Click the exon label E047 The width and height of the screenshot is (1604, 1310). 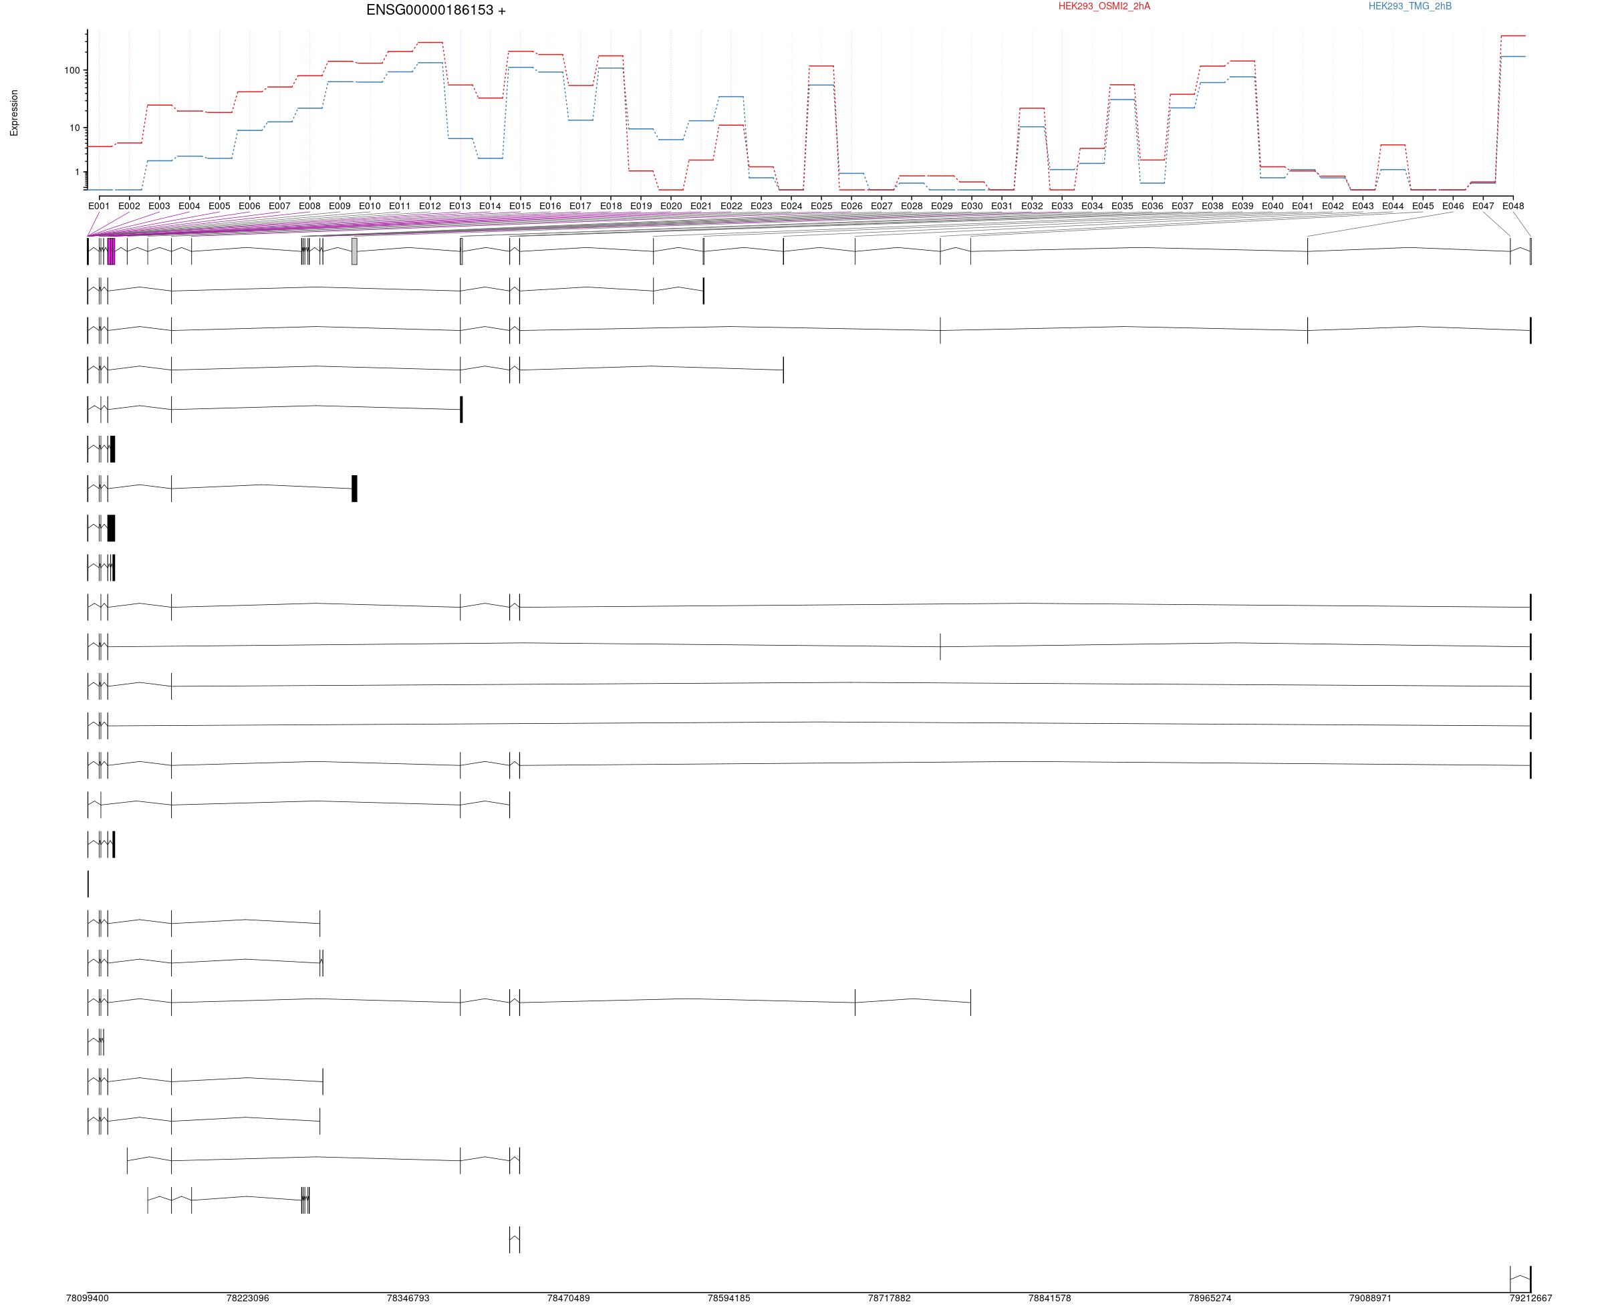[x=1483, y=206]
